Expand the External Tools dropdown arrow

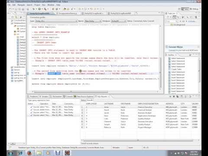(48, 9)
